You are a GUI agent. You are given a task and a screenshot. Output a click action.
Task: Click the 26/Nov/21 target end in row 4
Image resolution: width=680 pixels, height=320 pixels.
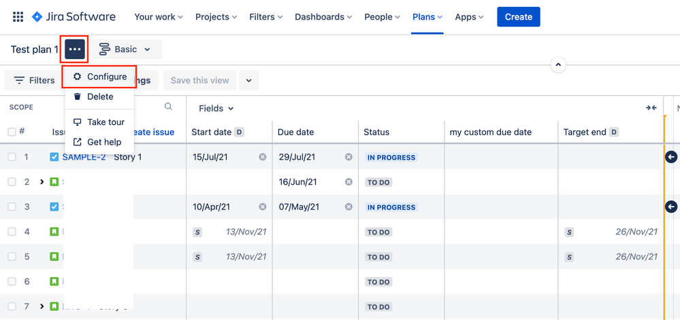coord(636,232)
